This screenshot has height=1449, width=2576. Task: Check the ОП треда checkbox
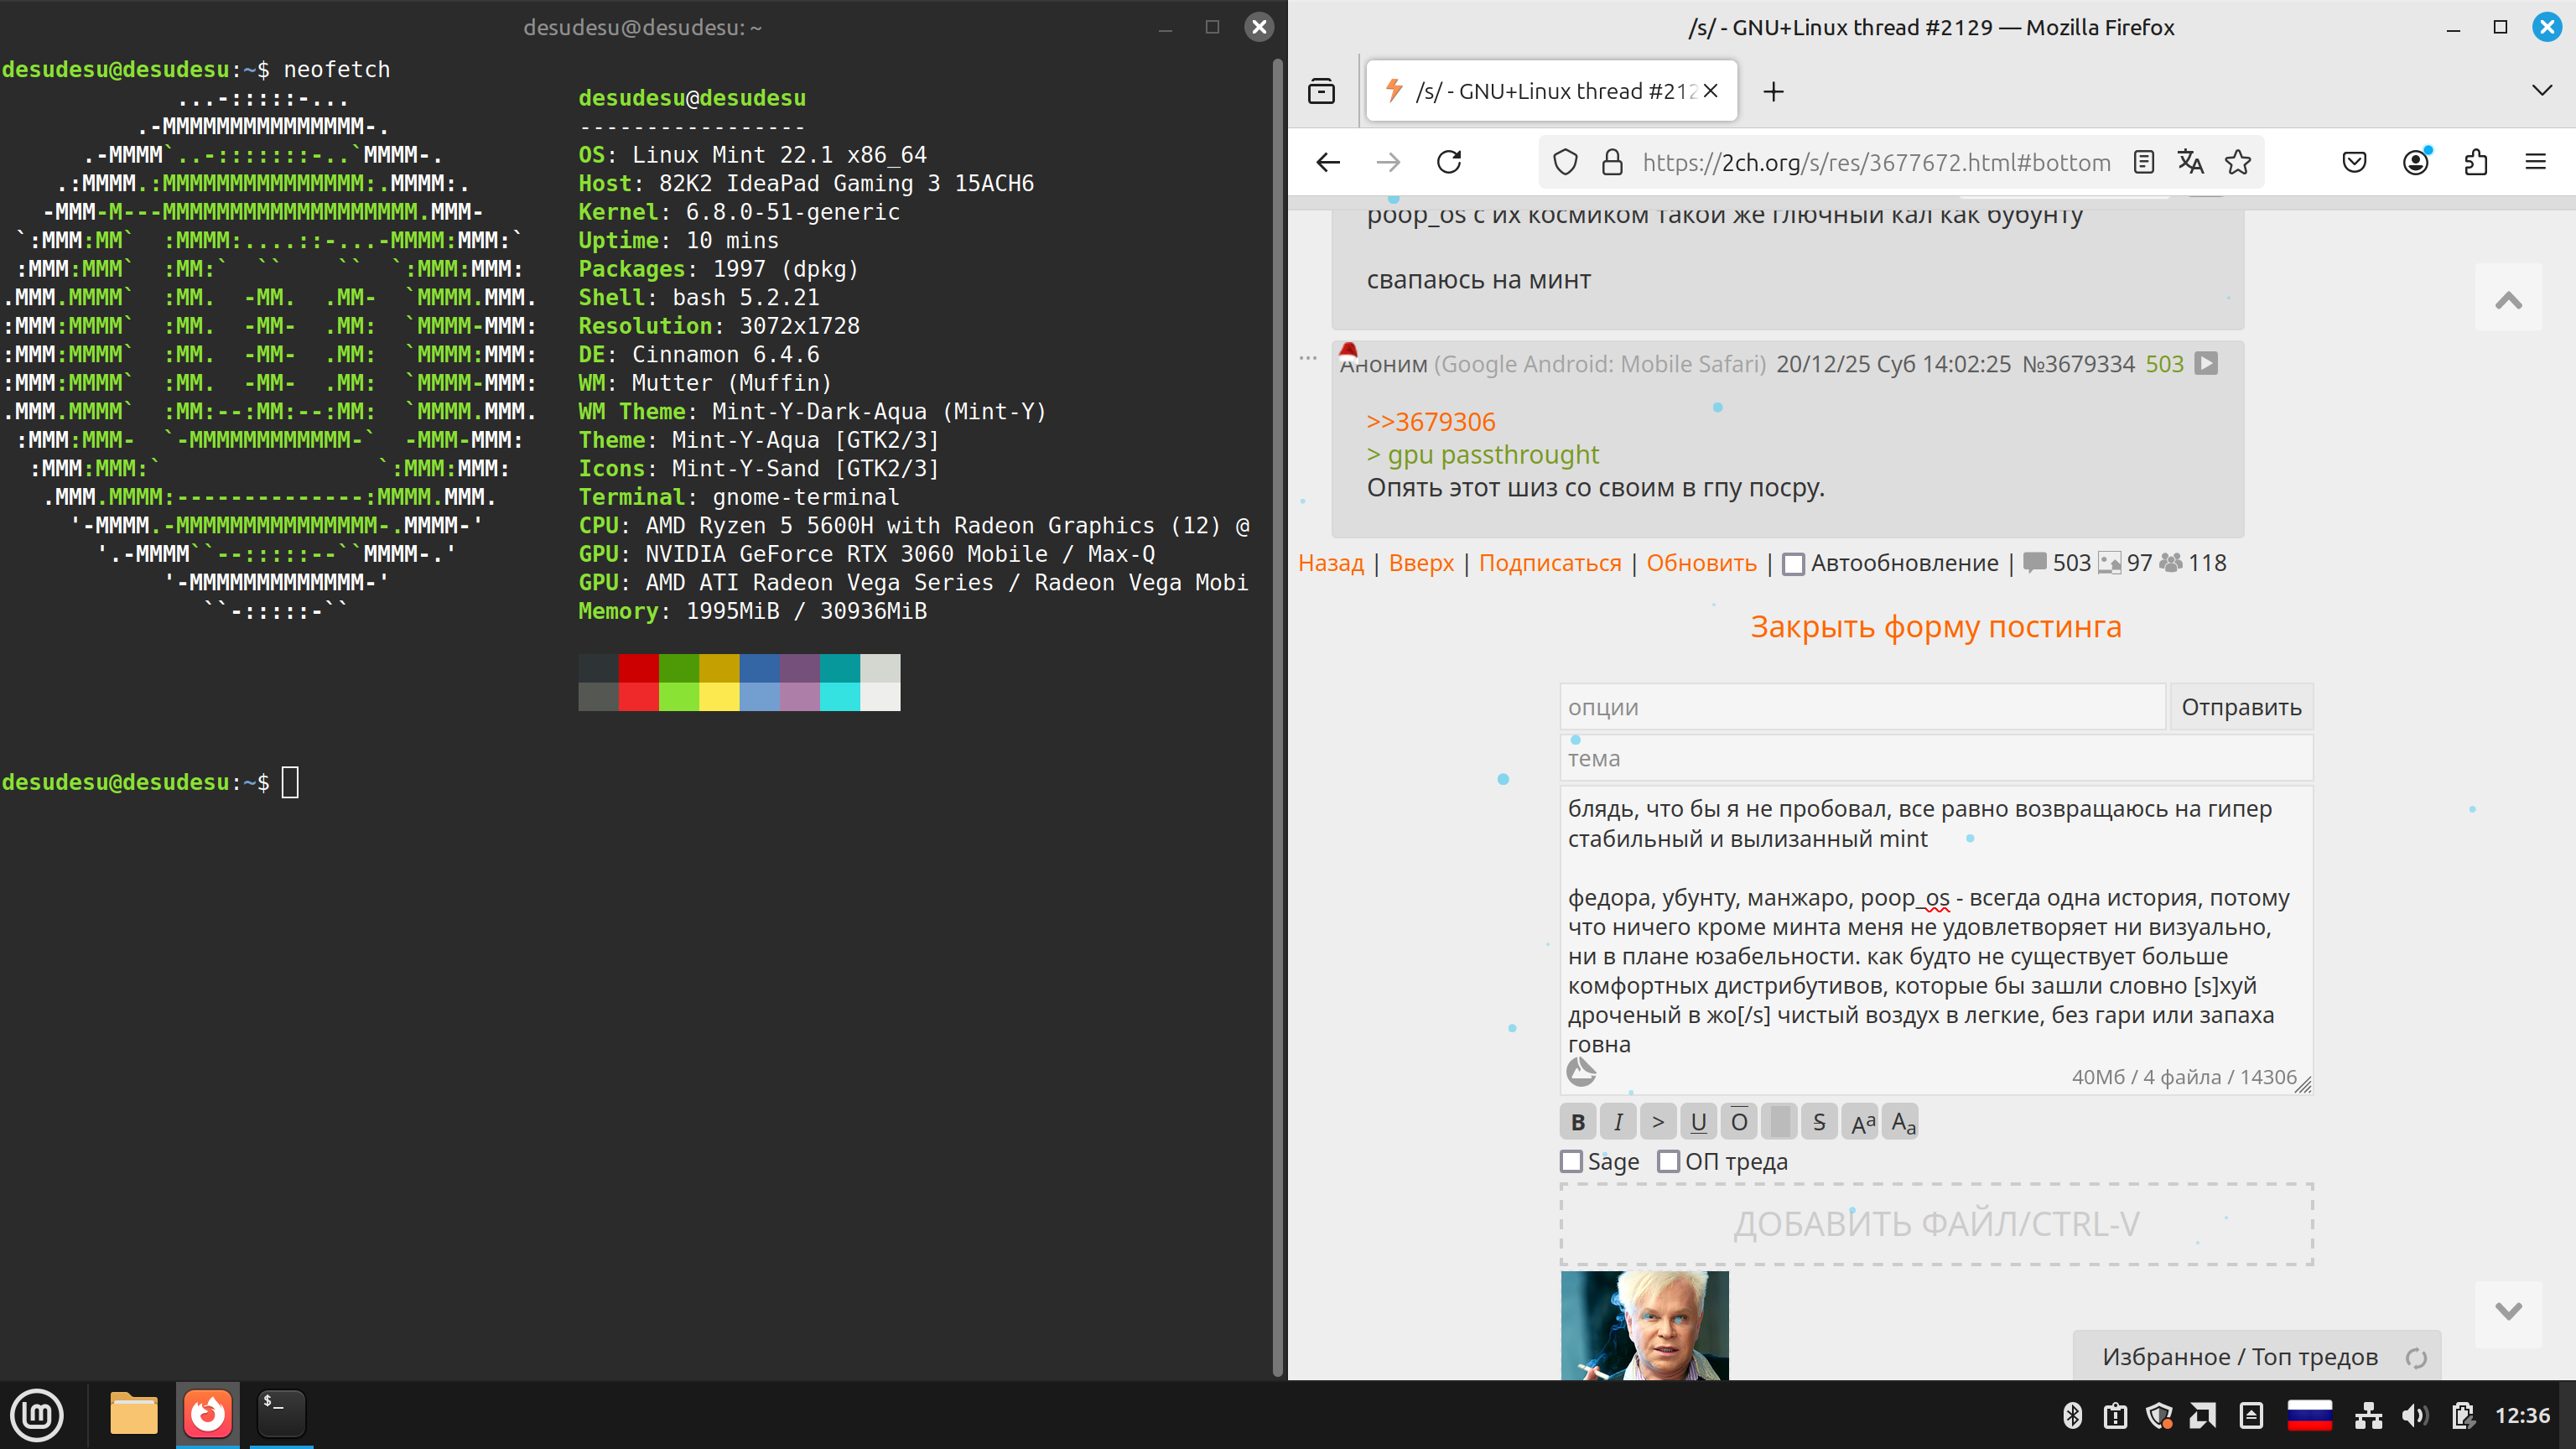(1668, 1162)
